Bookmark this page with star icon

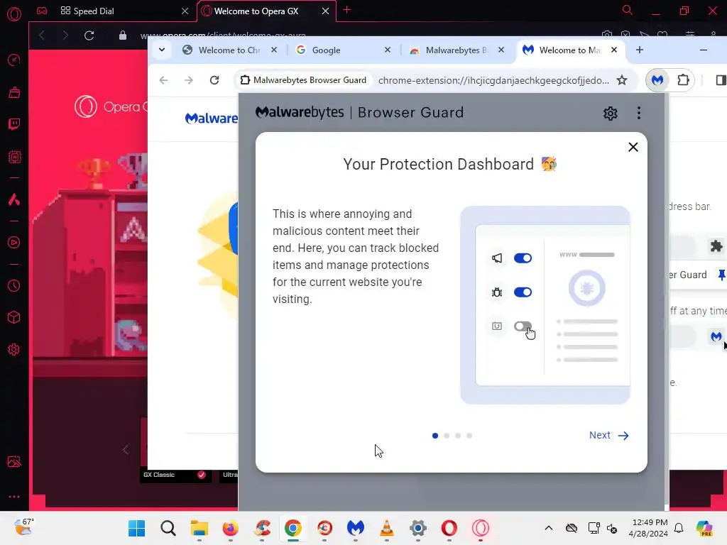pyautogui.click(x=622, y=80)
